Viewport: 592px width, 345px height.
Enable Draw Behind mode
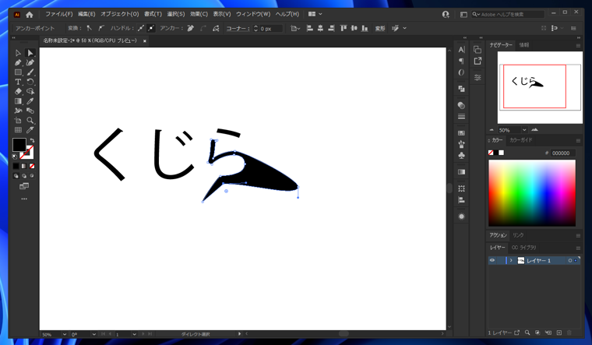point(24,176)
